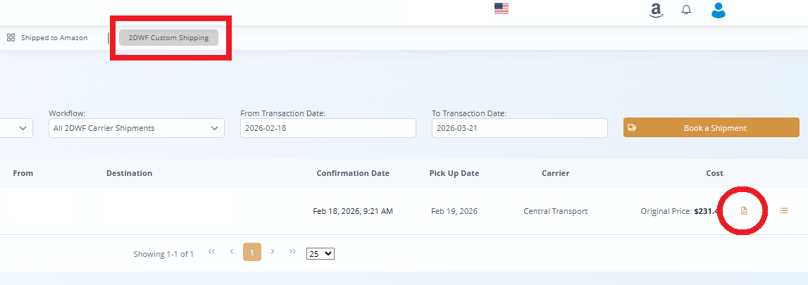This screenshot has width=808, height=285.
Task: Expand the Workflow dropdown
Action: (x=136, y=128)
